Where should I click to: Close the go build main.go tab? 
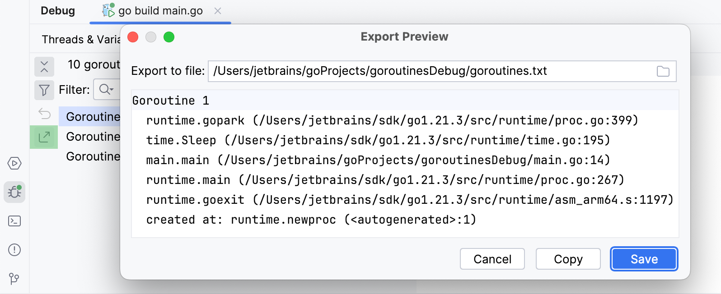point(218,11)
